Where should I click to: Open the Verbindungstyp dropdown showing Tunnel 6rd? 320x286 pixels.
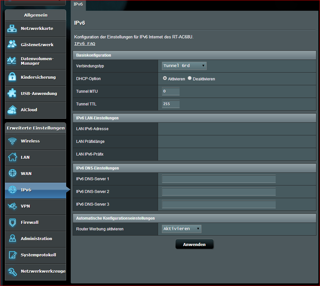click(184, 66)
